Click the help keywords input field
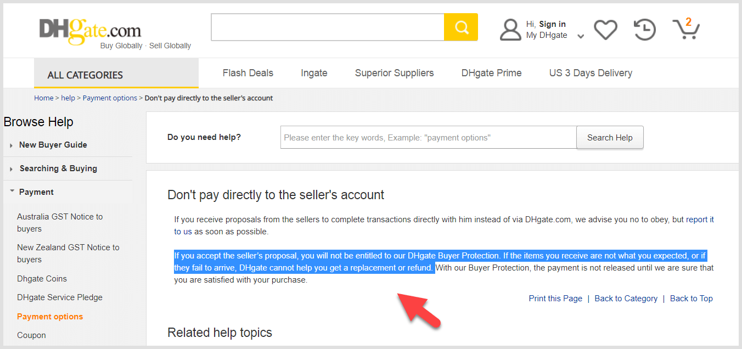 pos(428,137)
